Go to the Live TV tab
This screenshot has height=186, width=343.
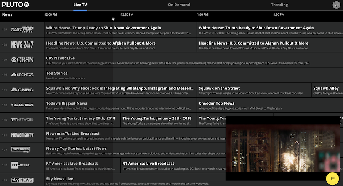(x=80, y=5)
